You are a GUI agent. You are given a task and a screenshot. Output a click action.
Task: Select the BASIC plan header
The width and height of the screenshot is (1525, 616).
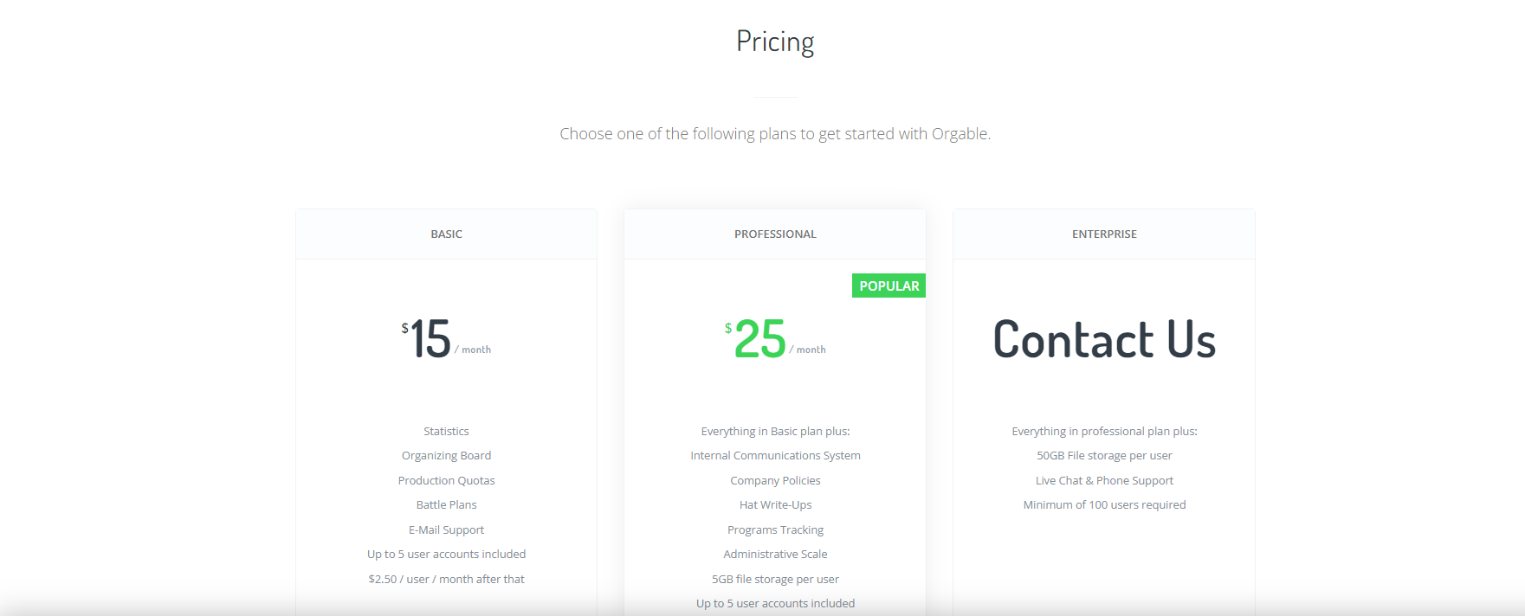coord(446,234)
